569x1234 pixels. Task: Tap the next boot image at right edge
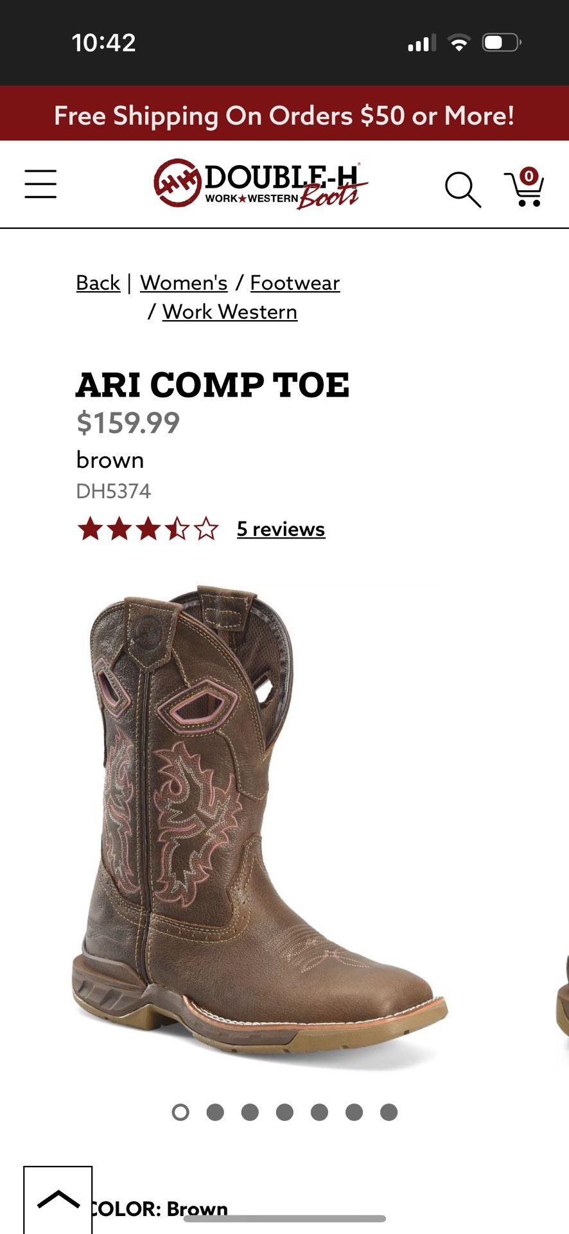[x=563, y=996]
